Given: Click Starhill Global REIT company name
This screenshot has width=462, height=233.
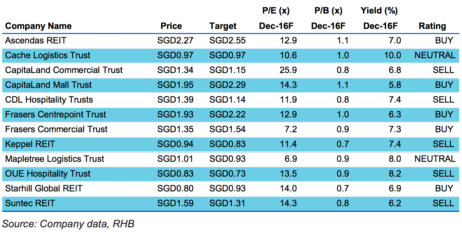Looking at the screenshot, I should (44, 189).
